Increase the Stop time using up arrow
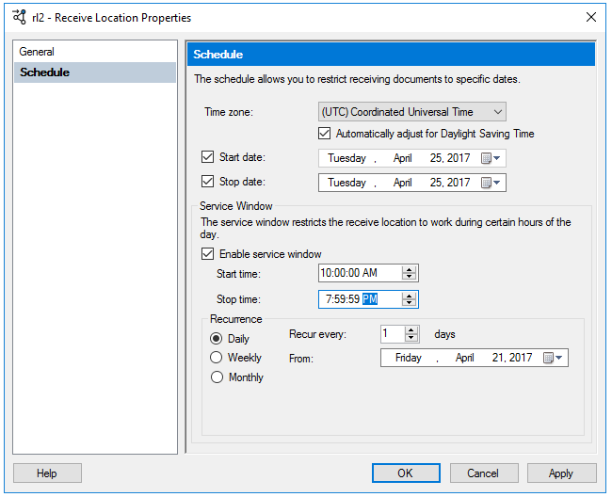 (x=409, y=296)
